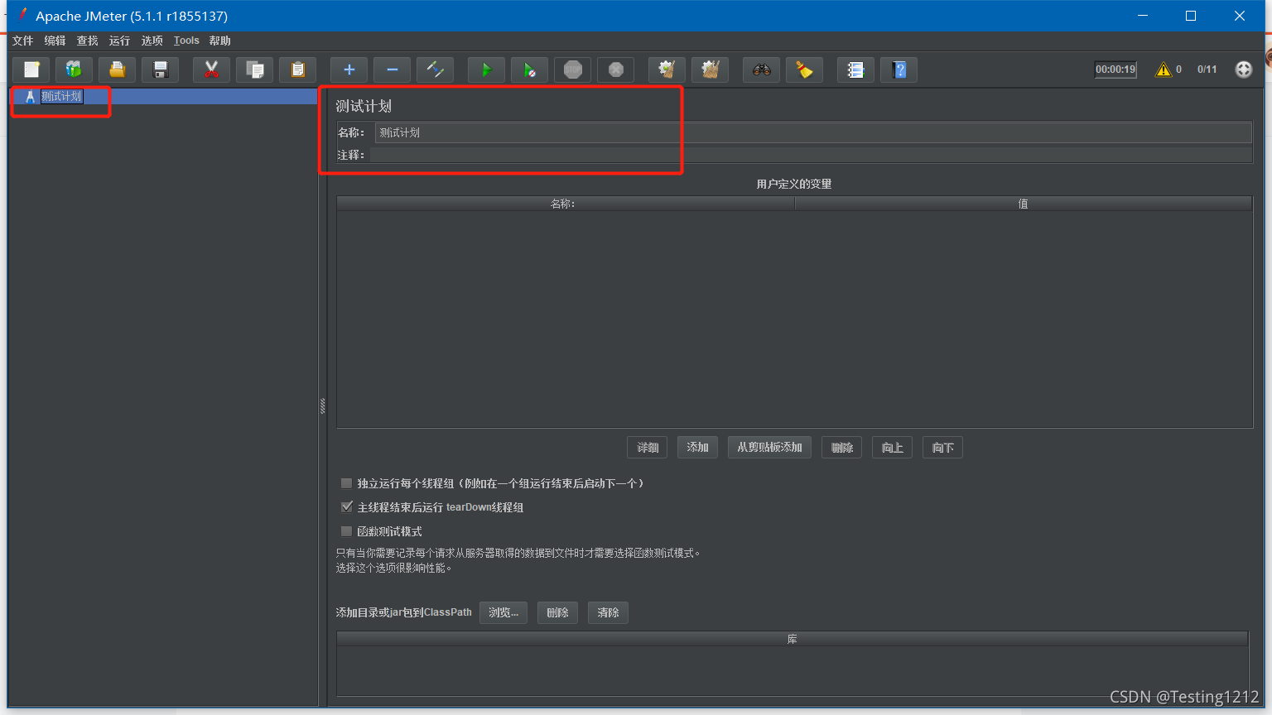Screen dimensions: 1272x715
Task: Click the 注释 comment field
Action: (811, 155)
